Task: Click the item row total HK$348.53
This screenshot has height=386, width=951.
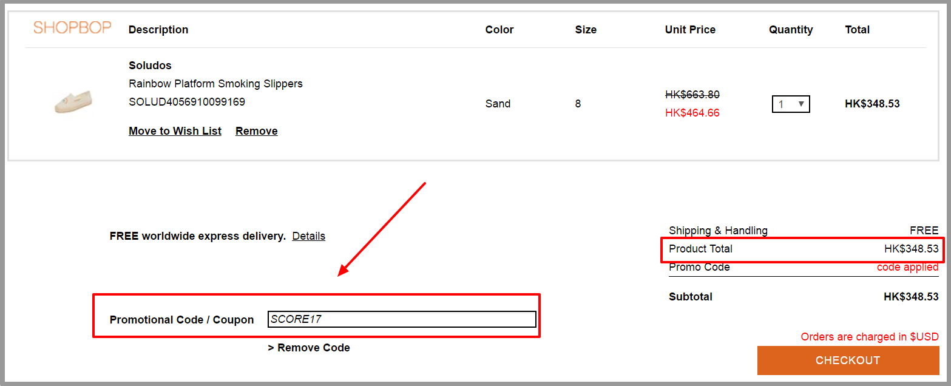Action: coord(872,104)
